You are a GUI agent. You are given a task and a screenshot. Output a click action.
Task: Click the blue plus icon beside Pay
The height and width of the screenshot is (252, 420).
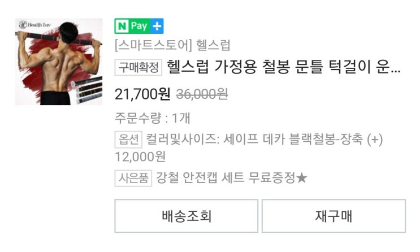tap(157, 26)
